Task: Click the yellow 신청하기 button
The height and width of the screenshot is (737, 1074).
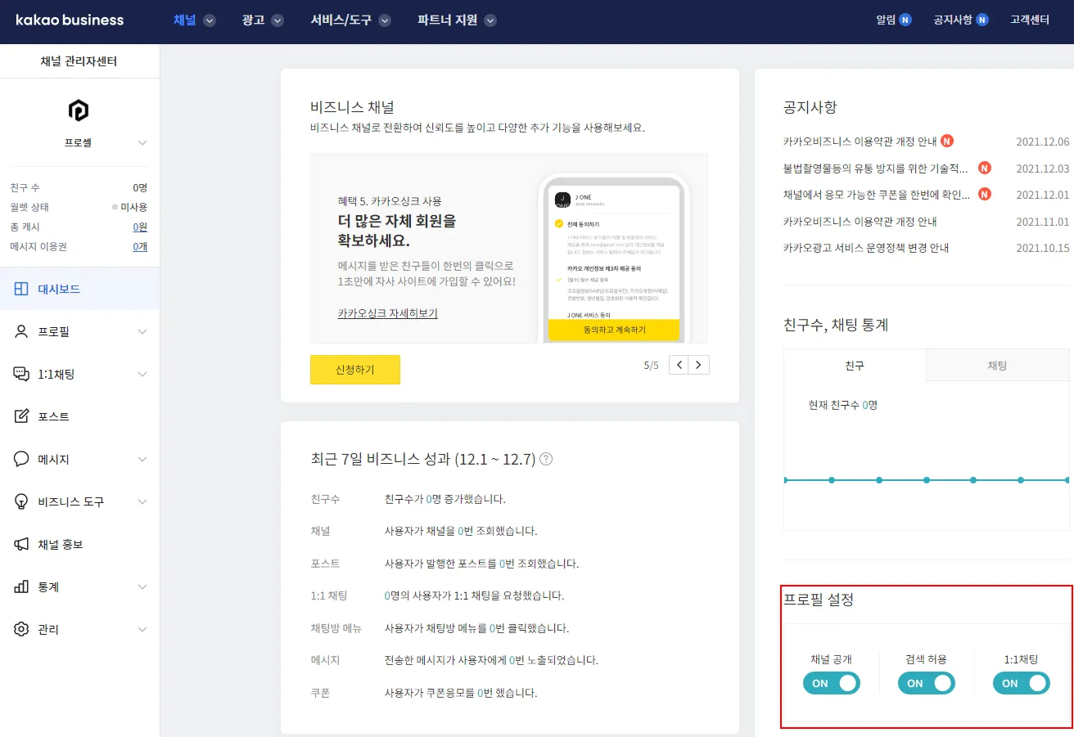Action: [x=355, y=370]
